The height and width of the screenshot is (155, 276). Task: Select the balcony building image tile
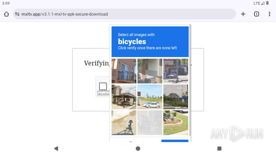(124, 71)
